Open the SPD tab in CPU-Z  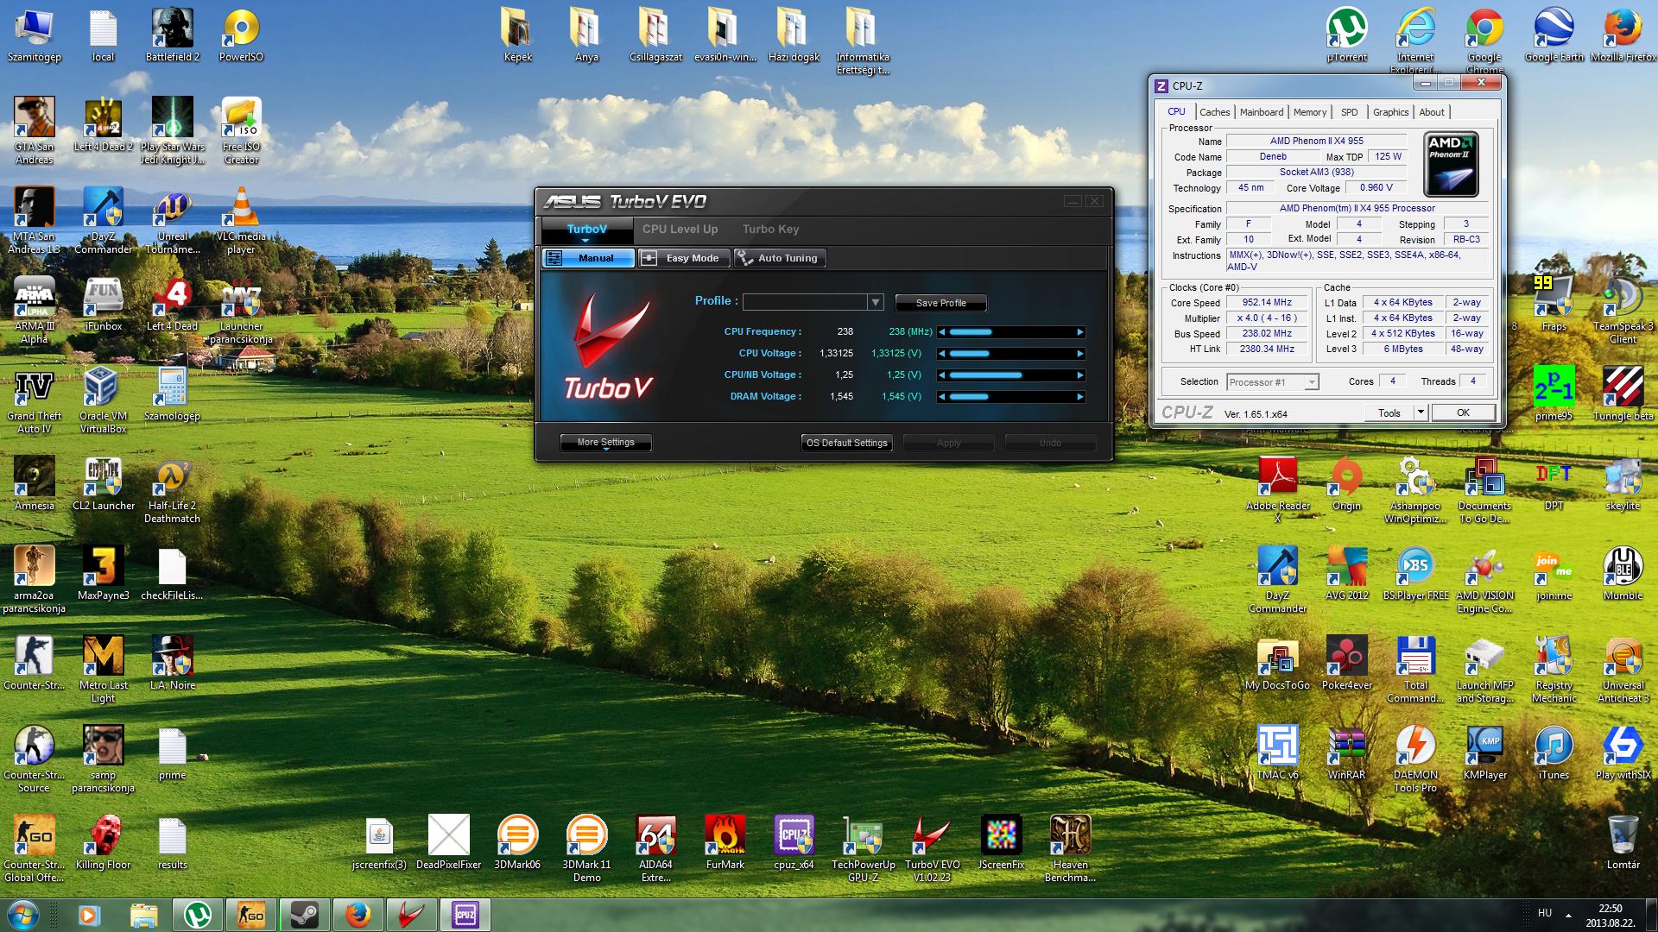[1349, 112]
